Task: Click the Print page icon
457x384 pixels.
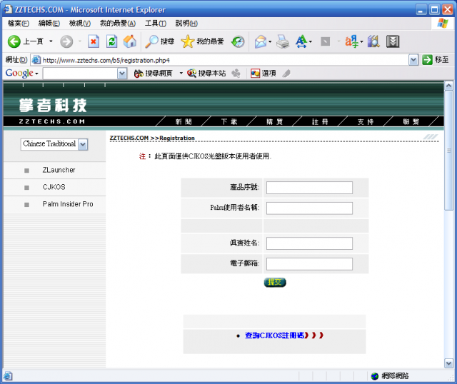Action: (283, 41)
